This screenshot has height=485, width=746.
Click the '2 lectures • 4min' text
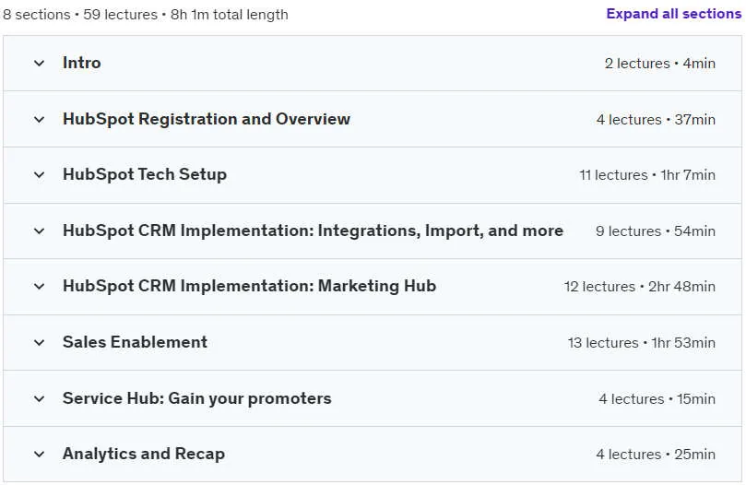(x=660, y=64)
